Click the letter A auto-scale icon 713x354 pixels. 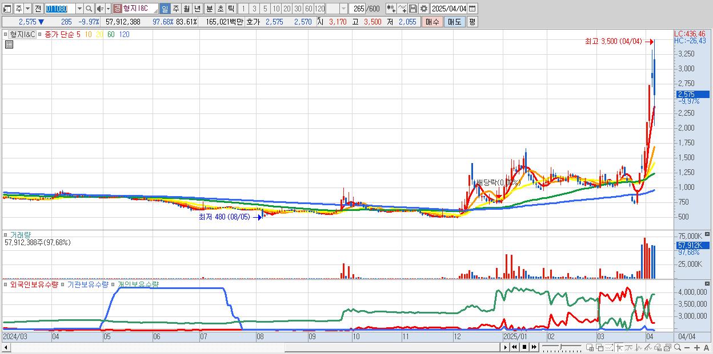tap(707, 347)
